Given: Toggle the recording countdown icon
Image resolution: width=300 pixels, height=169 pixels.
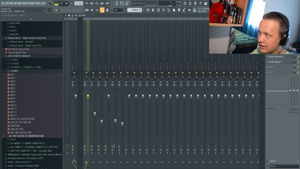Looking at the screenshot, I should pos(97,3).
